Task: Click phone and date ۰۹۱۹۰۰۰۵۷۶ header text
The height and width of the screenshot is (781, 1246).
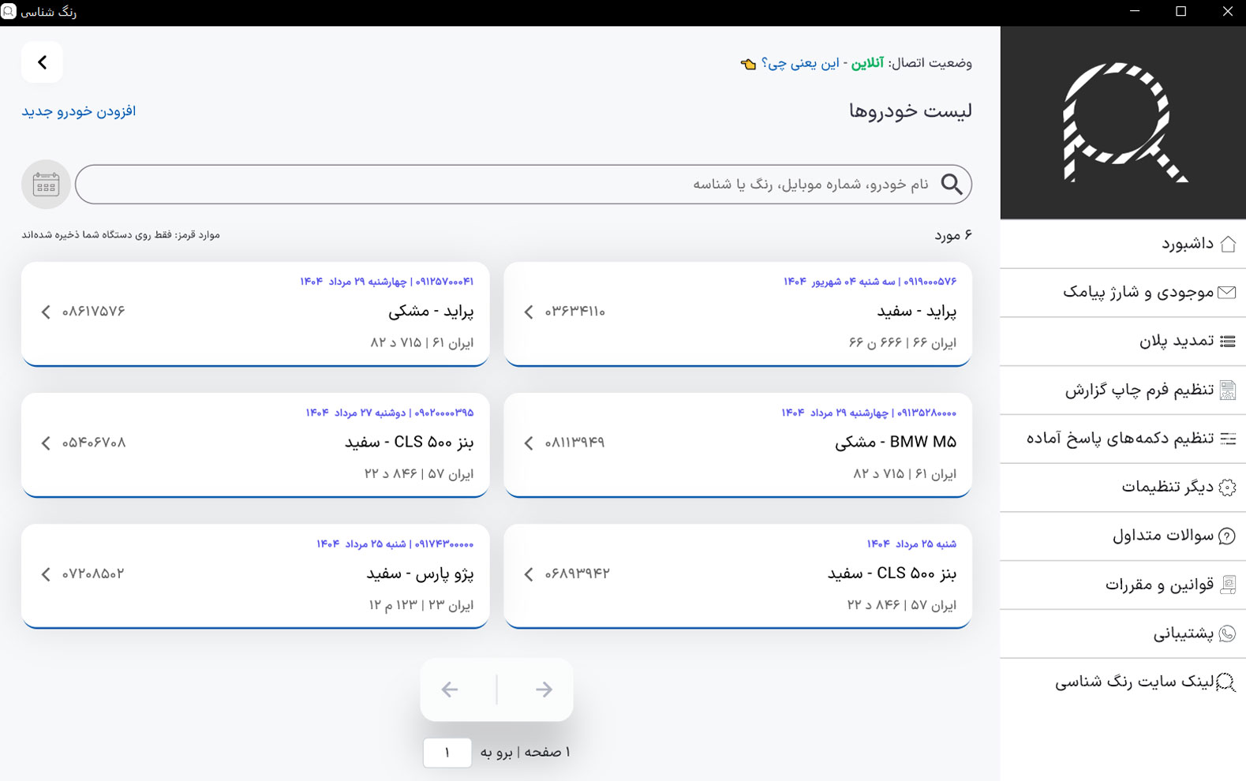Action: (870, 282)
